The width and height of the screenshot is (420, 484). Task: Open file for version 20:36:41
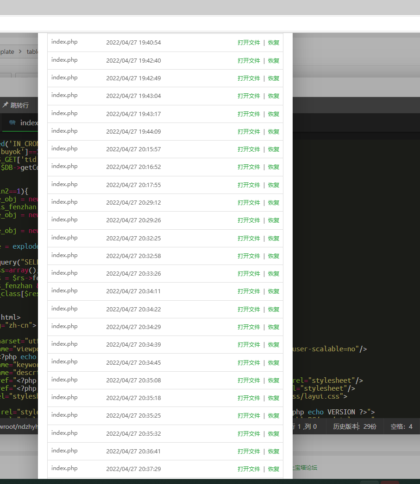(249, 452)
